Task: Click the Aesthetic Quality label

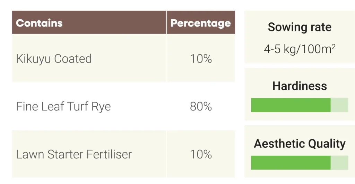Action: tap(300, 144)
